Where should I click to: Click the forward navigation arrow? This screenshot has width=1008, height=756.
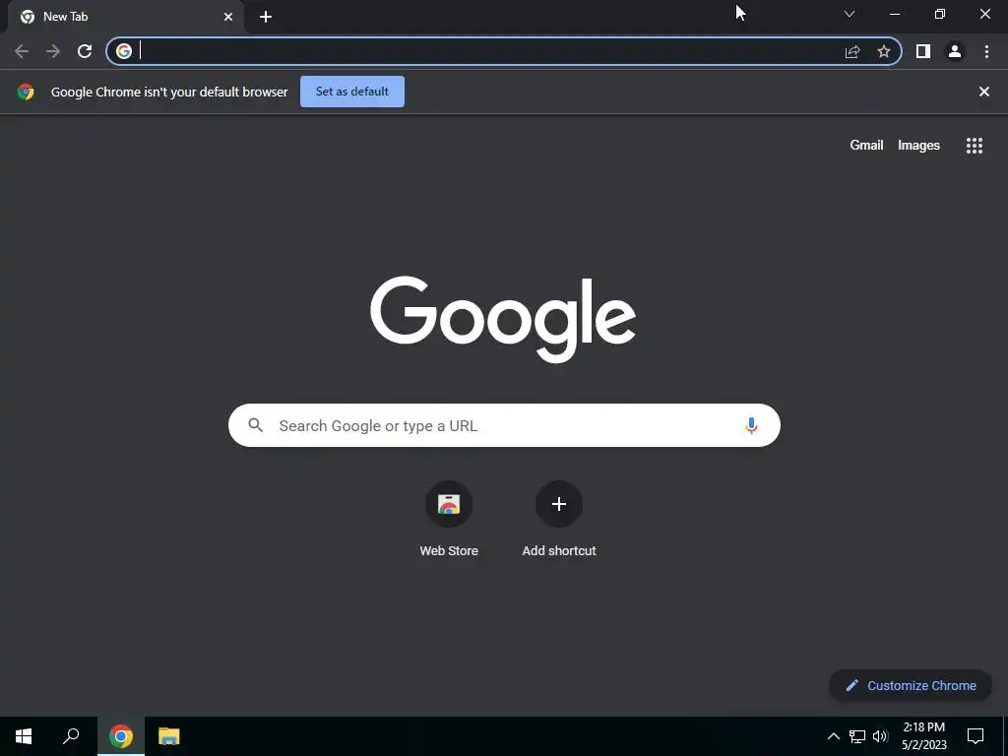click(x=53, y=51)
